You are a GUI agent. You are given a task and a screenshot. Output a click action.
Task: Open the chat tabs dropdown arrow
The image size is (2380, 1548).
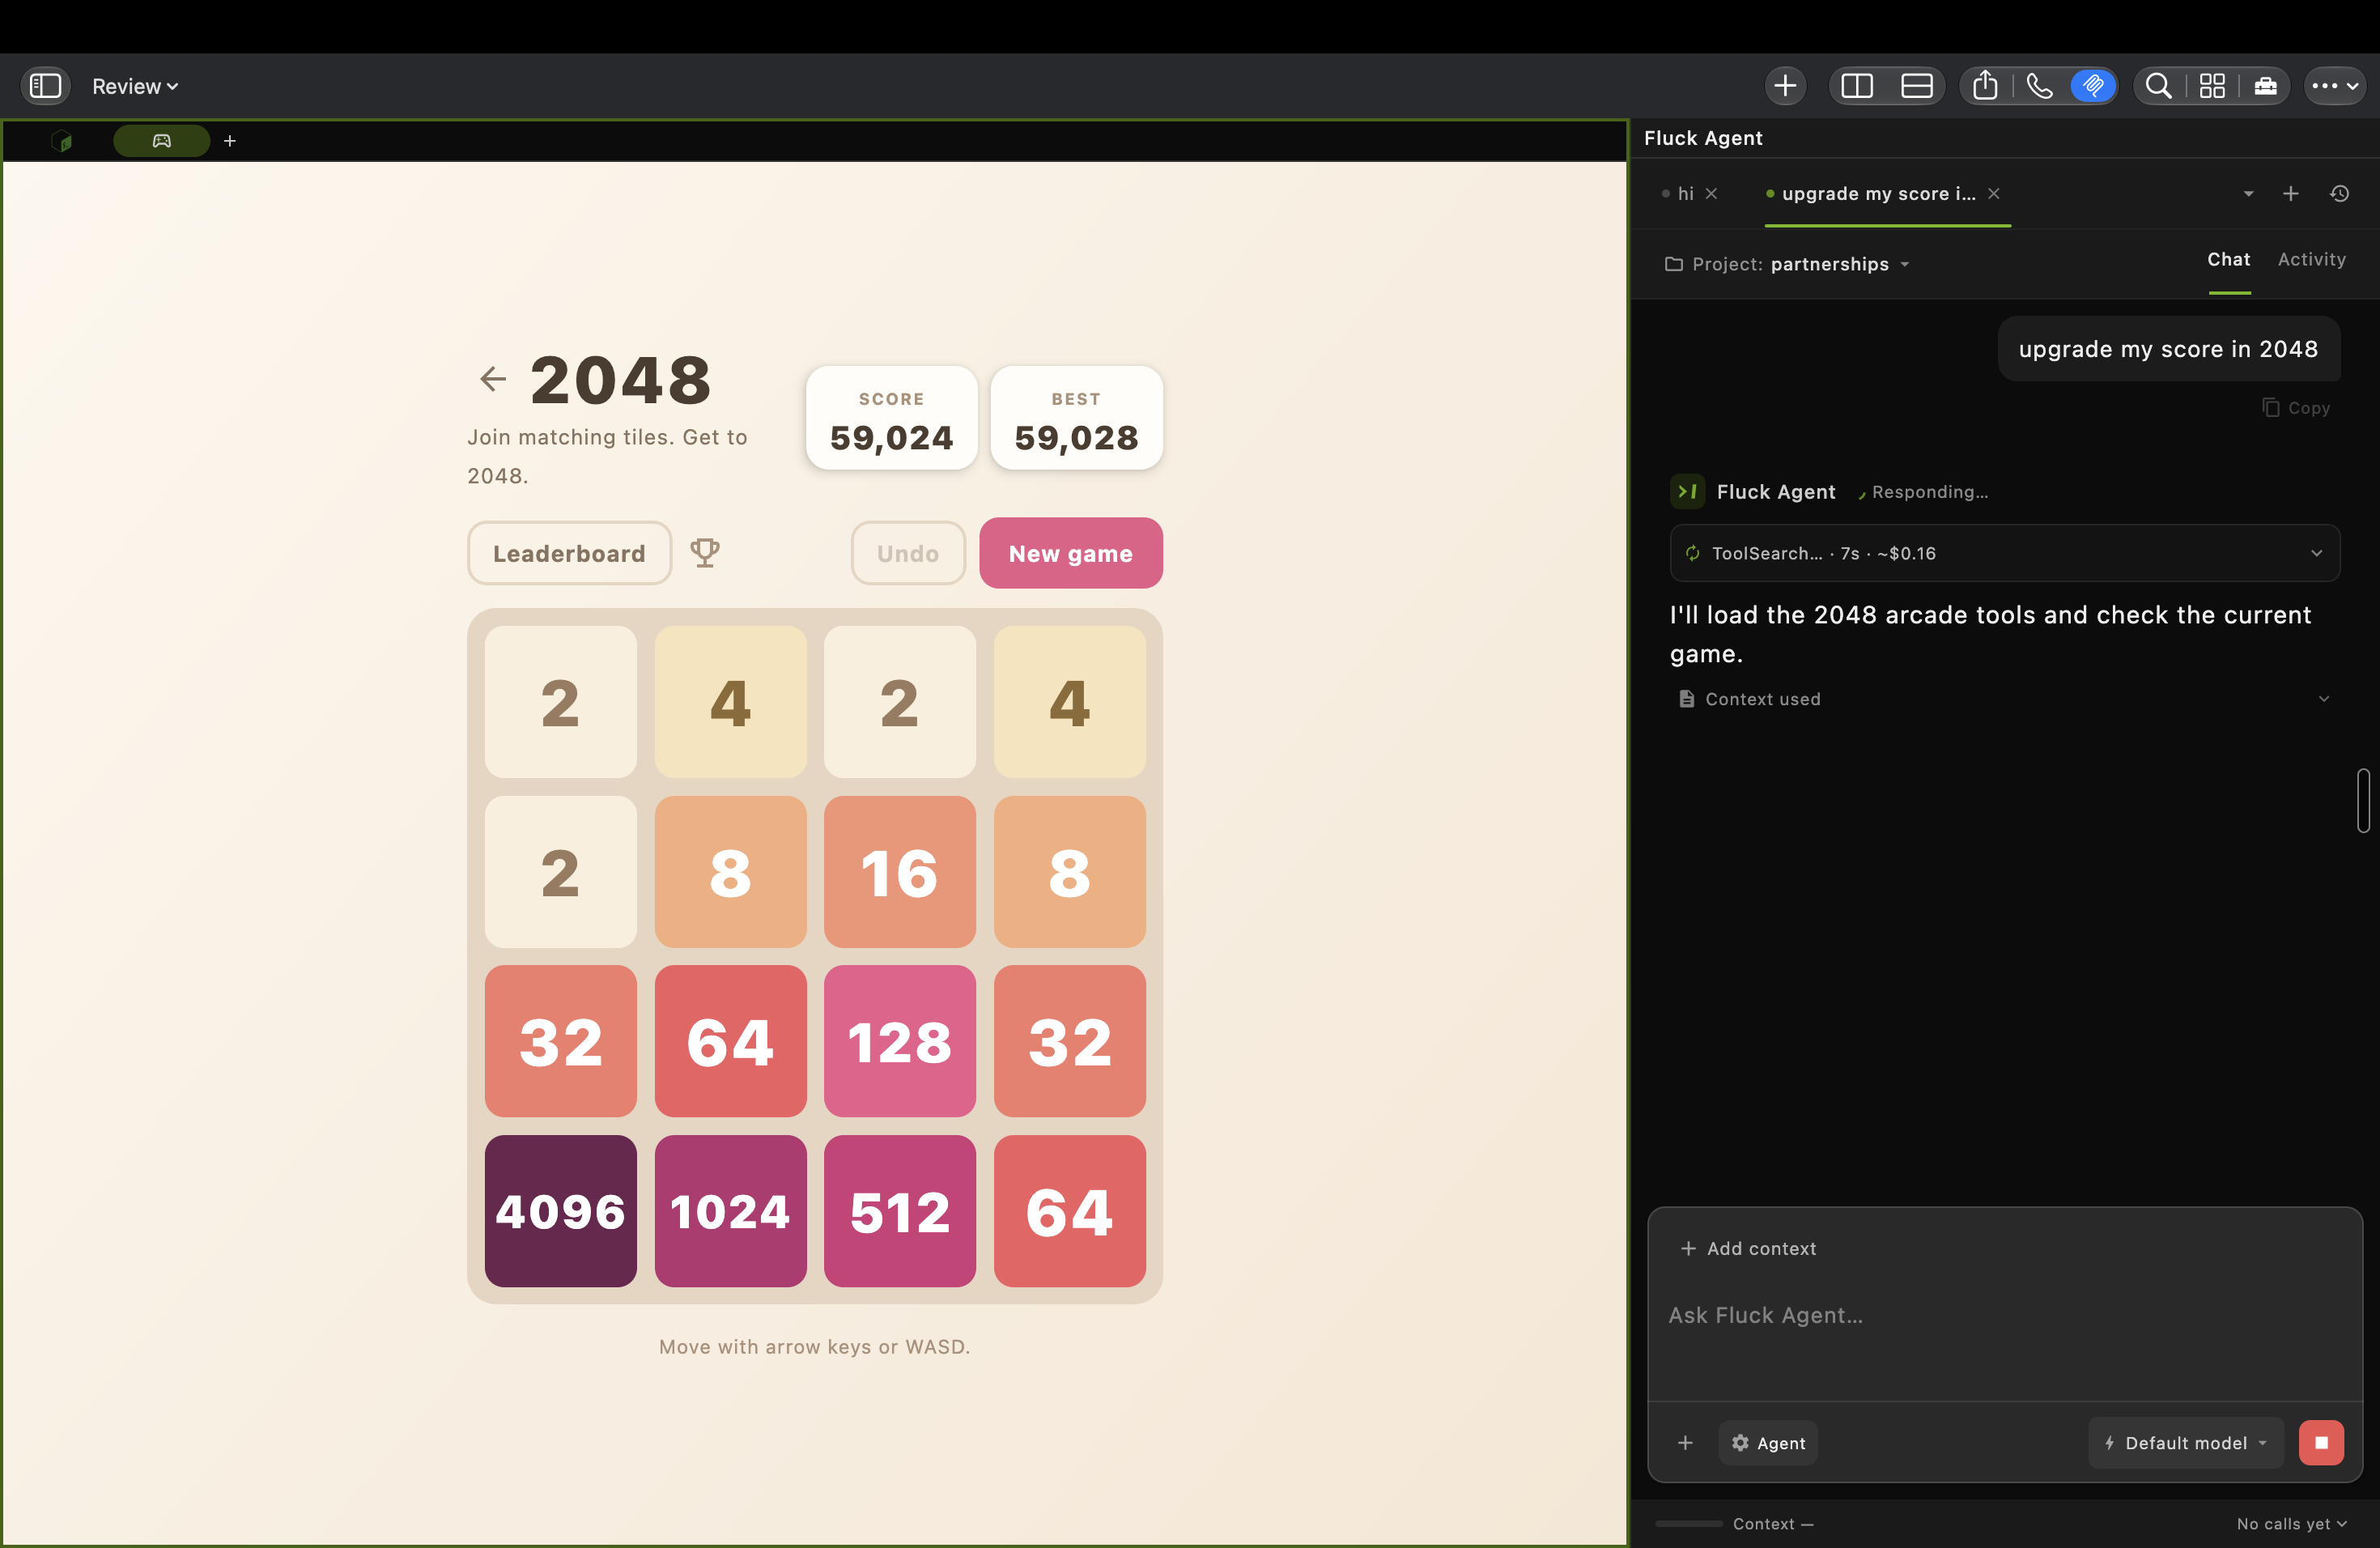pos(2249,194)
